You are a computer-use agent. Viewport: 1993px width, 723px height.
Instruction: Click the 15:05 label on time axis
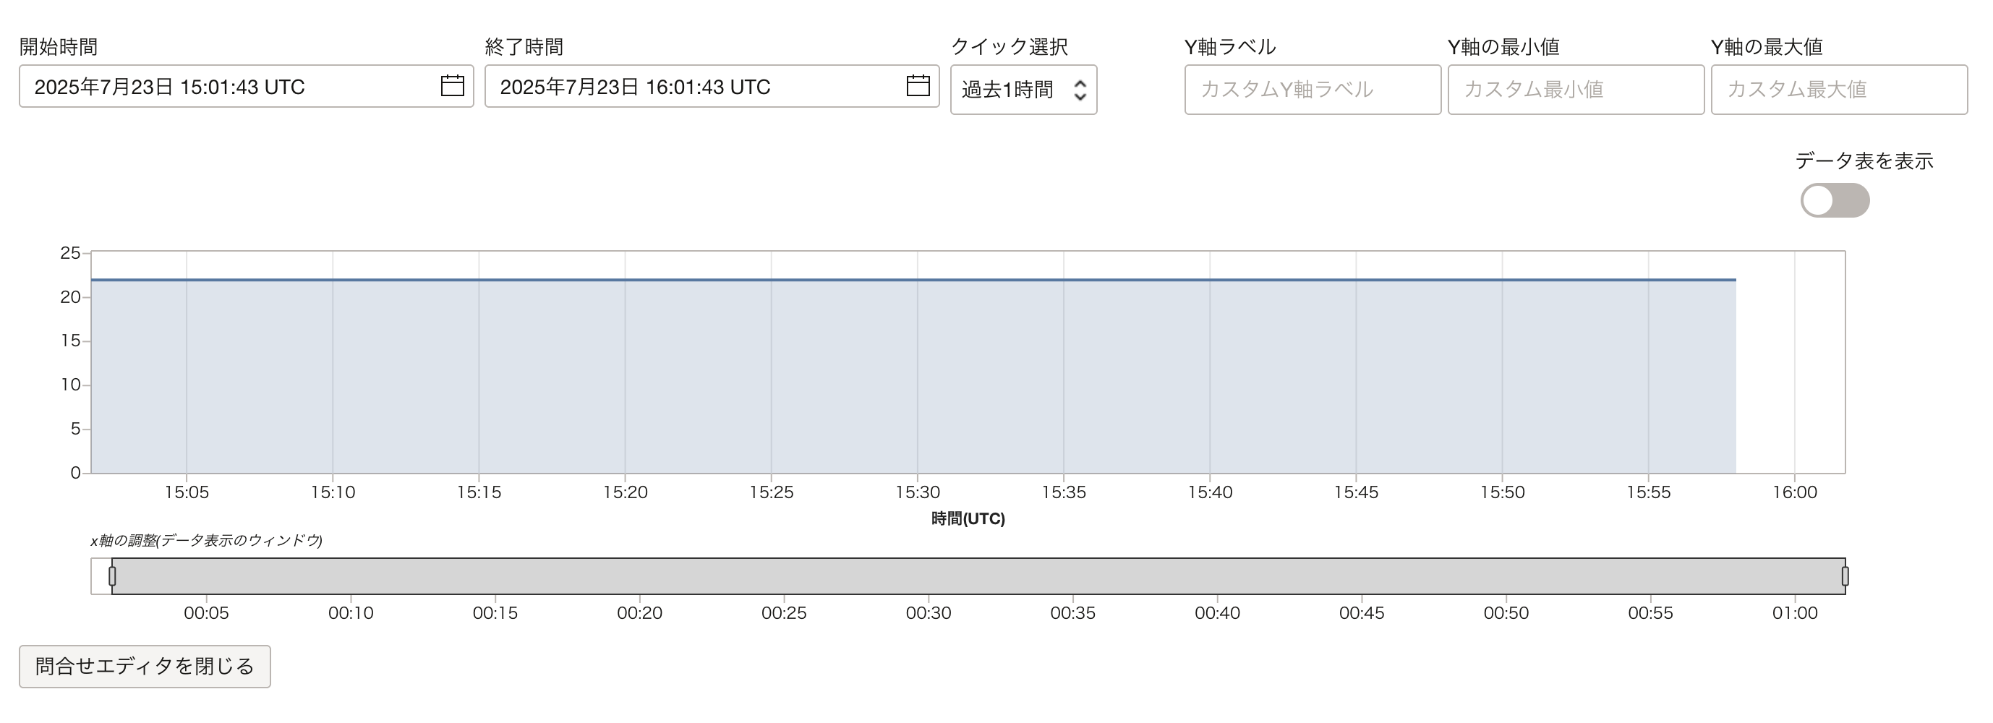[187, 492]
